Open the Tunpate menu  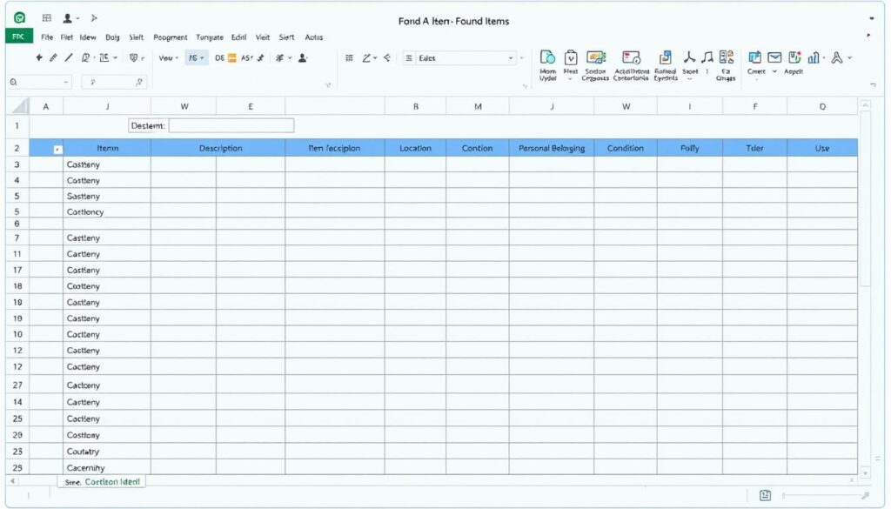coord(210,37)
